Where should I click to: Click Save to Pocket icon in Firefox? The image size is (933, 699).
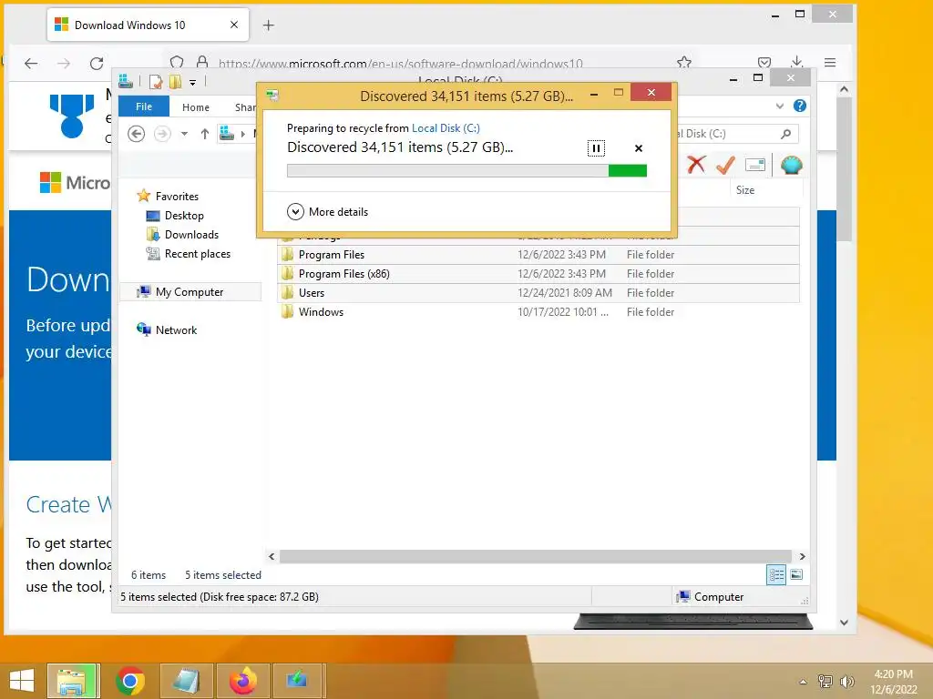(764, 63)
